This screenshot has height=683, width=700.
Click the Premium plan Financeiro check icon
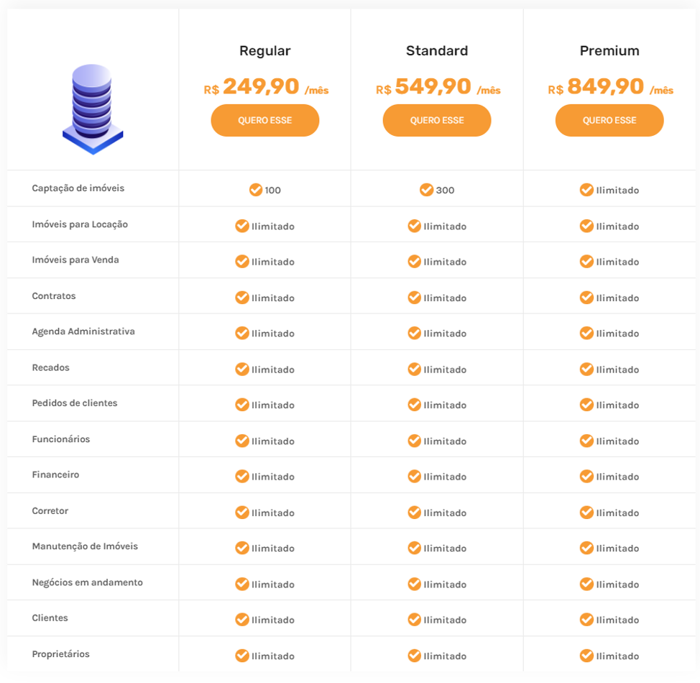coord(586,477)
